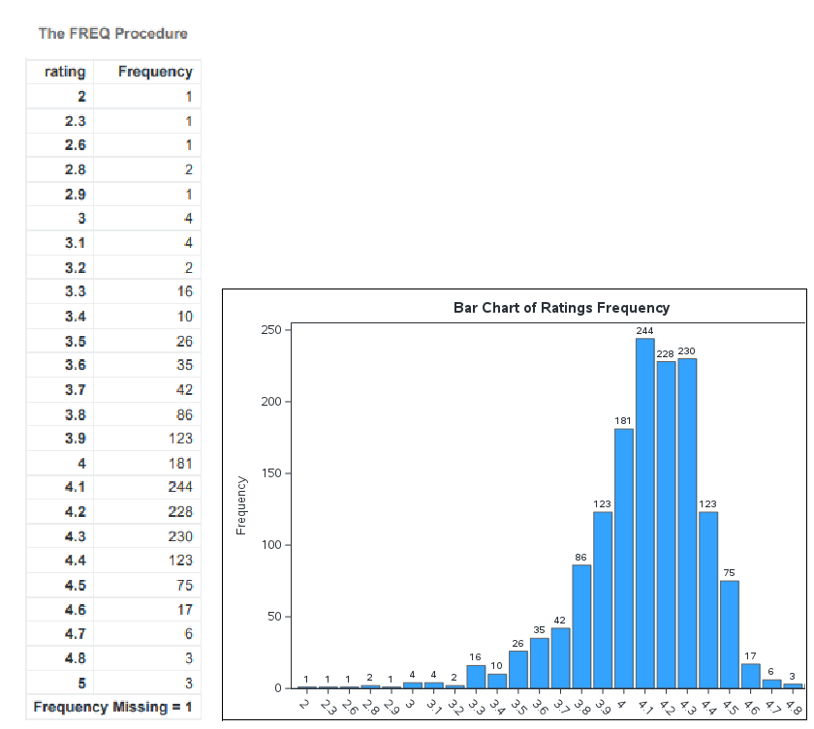Select the frequency value 123 for rating 3.9
Image resolution: width=814 pixels, height=729 pixels.
(180, 438)
